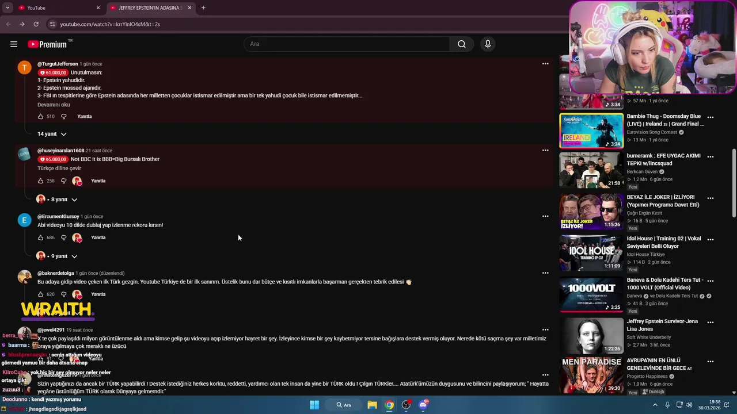Open @huseyinarslan1608 channel link
This screenshot has height=414, width=737.
coord(60,151)
